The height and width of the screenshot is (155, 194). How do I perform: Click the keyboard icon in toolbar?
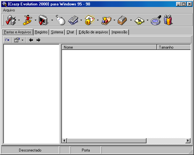[74, 20]
